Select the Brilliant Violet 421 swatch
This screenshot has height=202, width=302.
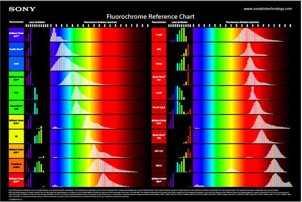[x=17, y=35]
